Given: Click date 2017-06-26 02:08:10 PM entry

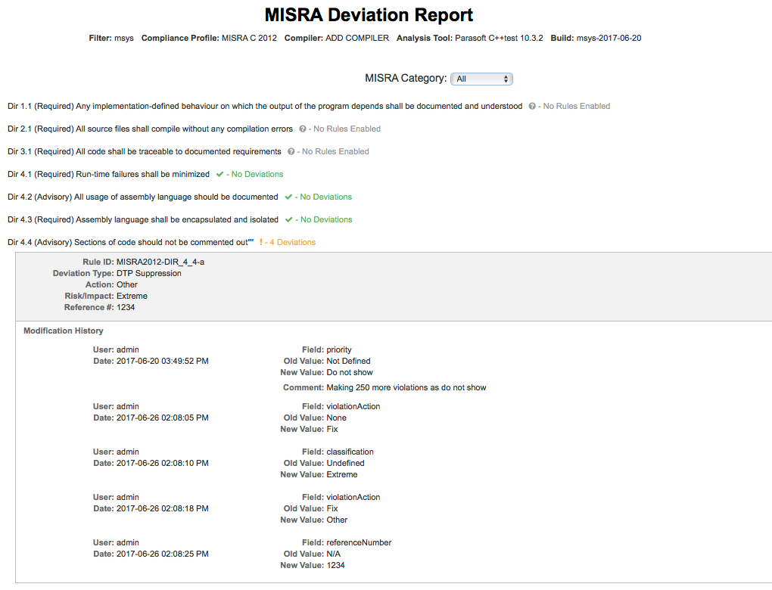Looking at the screenshot, I should coord(163,463).
